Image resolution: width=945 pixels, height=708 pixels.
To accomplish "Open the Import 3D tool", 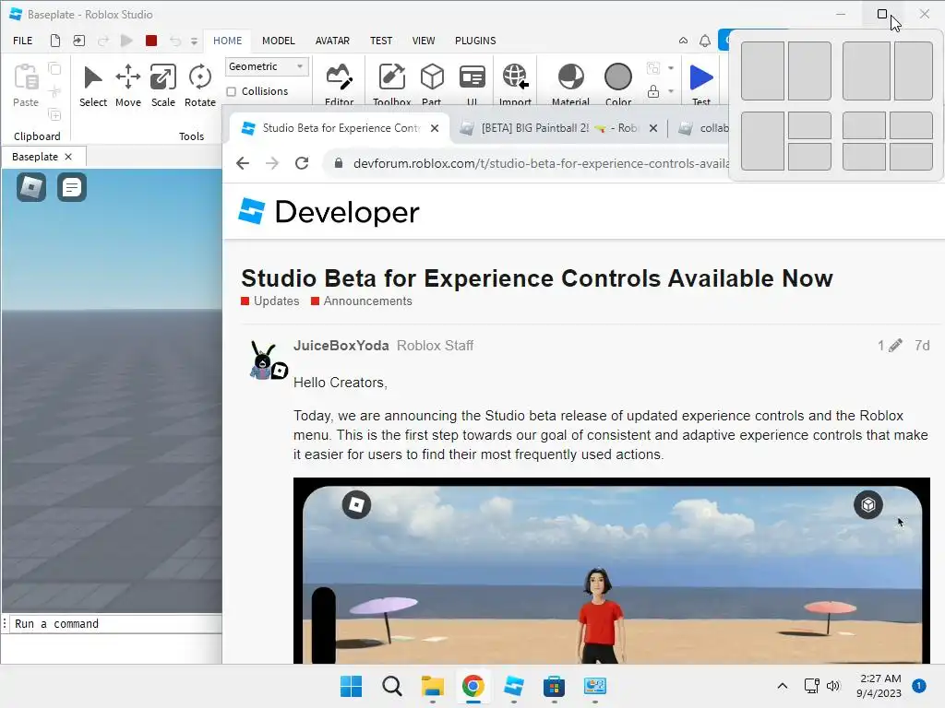I will [x=515, y=84].
